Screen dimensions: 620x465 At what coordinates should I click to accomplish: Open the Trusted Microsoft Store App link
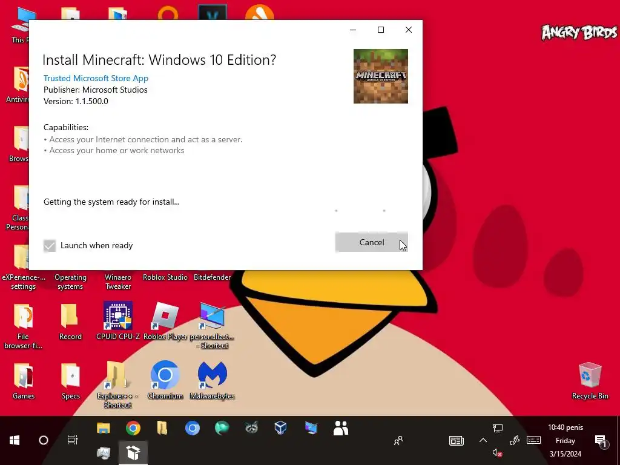[x=96, y=78]
